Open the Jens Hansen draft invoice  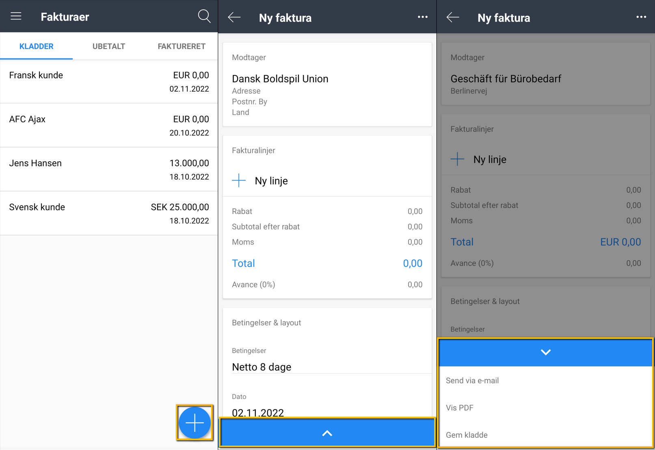pyautogui.click(x=109, y=169)
